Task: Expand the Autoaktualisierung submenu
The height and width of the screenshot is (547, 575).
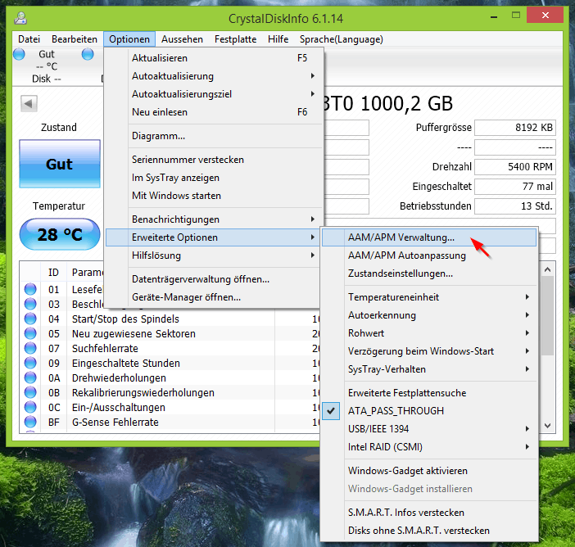Action: tap(213, 76)
